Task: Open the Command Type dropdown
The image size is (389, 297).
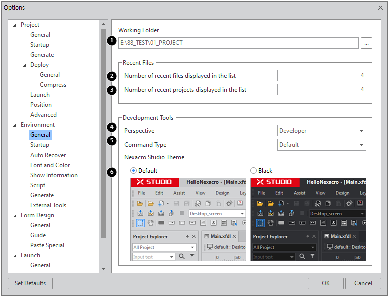Action: coord(322,145)
